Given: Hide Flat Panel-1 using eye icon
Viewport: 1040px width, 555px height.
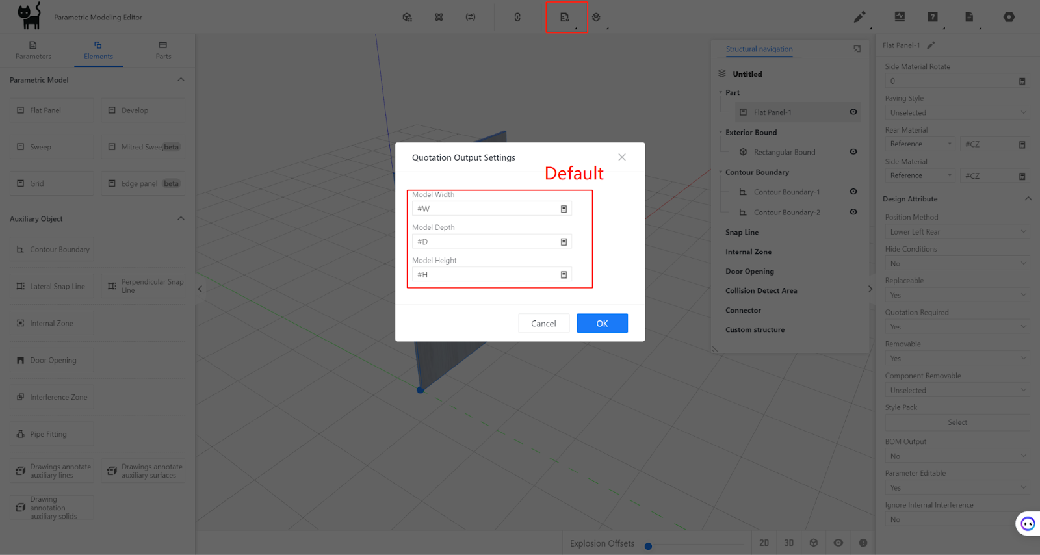Looking at the screenshot, I should 853,112.
